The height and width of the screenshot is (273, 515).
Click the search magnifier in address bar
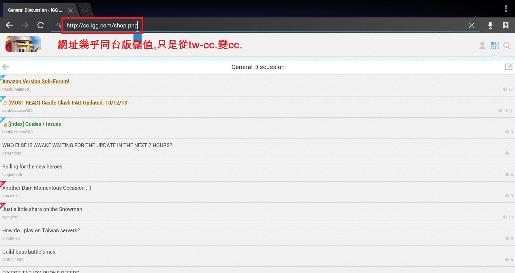point(59,25)
